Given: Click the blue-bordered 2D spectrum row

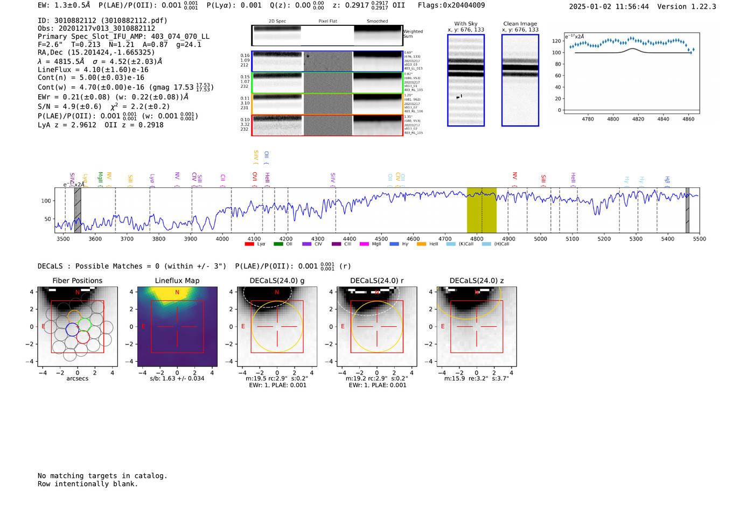Looking at the screenshot, I should click(x=327, y=61).
